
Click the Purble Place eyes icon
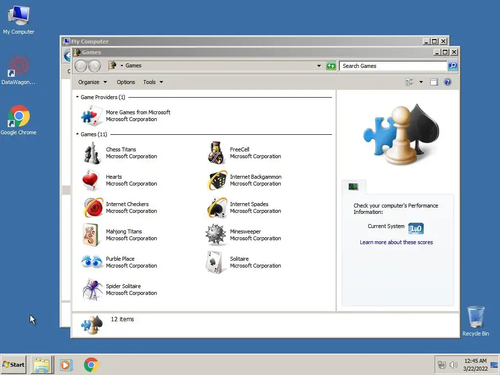coord(92,262)
